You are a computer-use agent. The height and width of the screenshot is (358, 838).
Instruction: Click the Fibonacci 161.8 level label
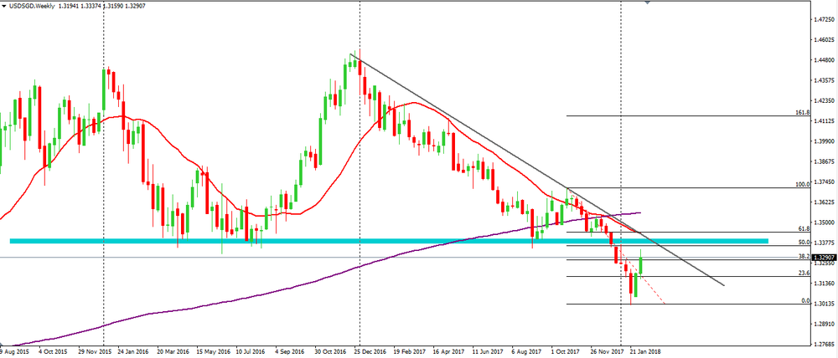coord(804,113)
